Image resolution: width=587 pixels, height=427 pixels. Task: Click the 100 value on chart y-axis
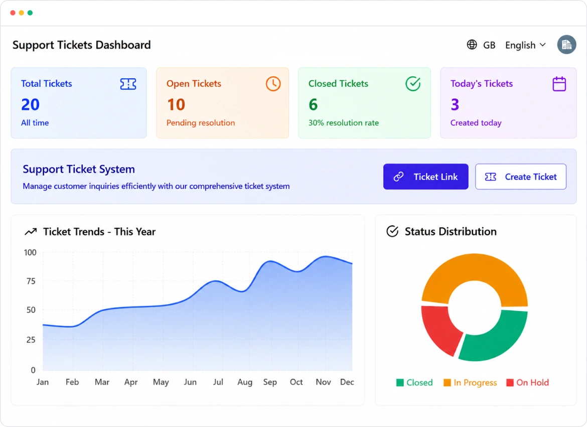tap(30, 252)
